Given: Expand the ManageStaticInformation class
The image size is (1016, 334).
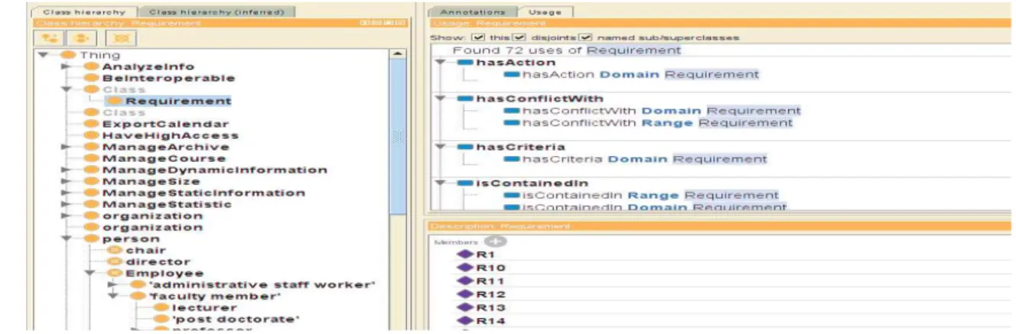Looking at the screenshot, I should tap(67, 193).
